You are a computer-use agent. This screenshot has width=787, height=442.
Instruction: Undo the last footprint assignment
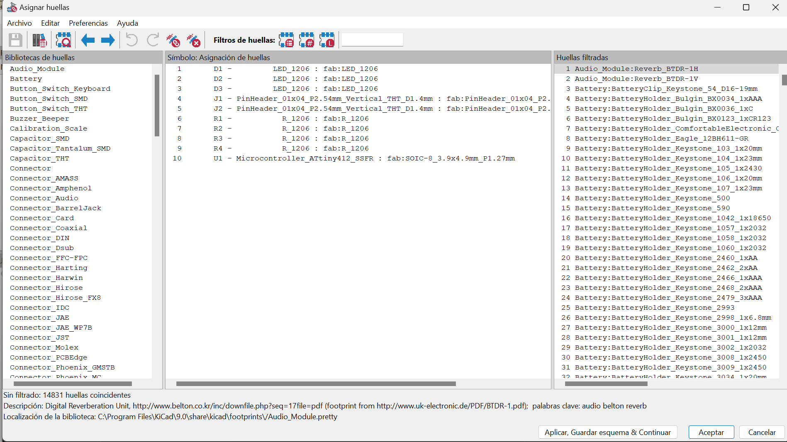tap(132, 40)
